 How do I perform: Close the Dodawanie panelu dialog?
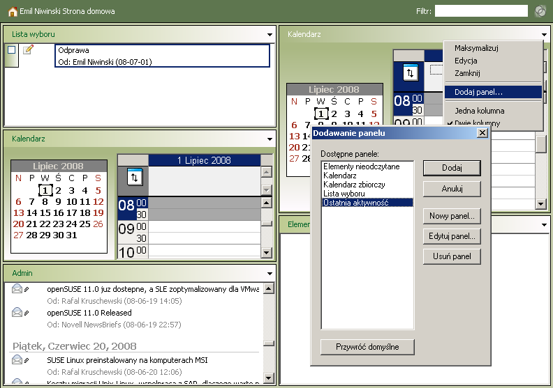coord(482,133)
